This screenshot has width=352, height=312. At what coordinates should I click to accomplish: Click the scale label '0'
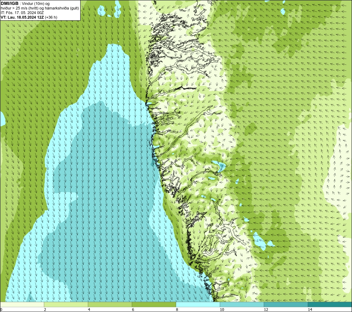pos(1,310)
